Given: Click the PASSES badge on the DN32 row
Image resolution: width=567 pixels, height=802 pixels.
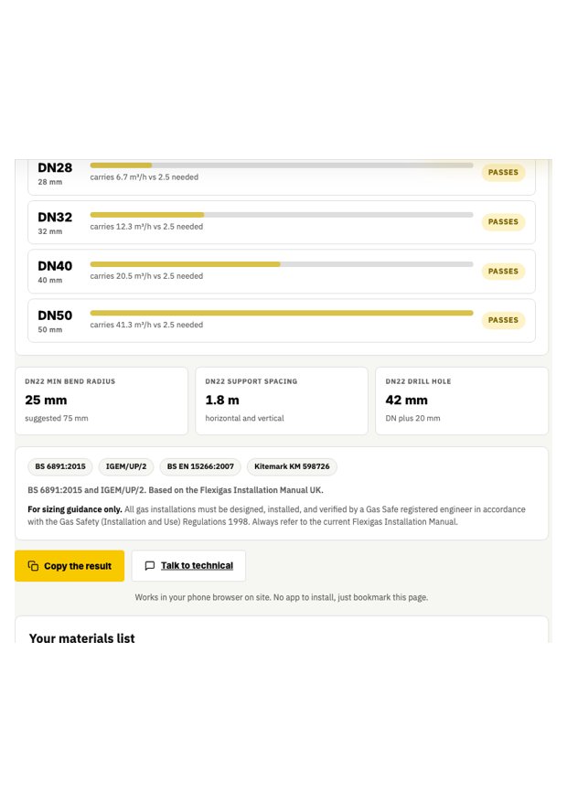Looking at the screenshot, I should click(x=503, y=222).
